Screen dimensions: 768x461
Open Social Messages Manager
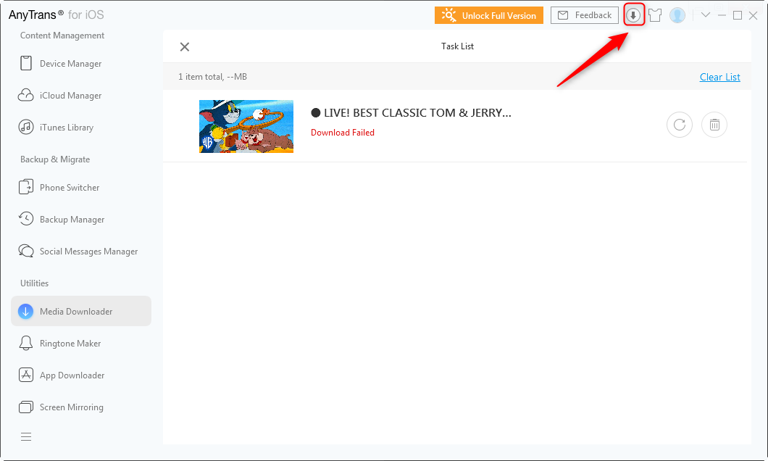coord(88,252)
